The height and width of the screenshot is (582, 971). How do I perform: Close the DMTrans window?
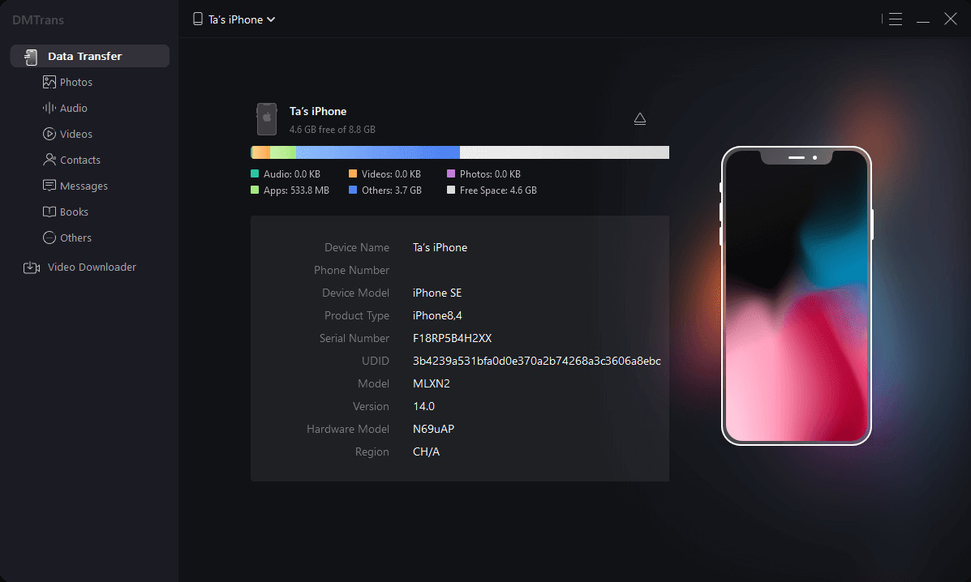coord(951,19)
